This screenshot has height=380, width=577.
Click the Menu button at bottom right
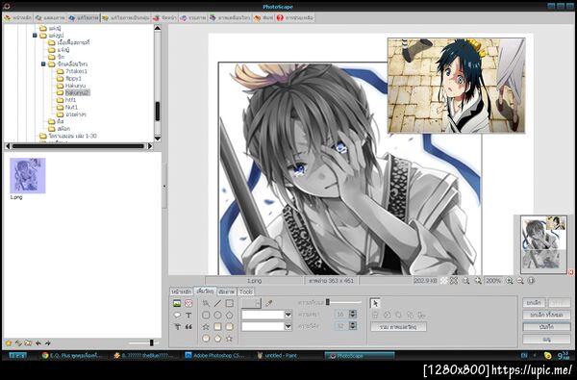[x=546, y=340]
